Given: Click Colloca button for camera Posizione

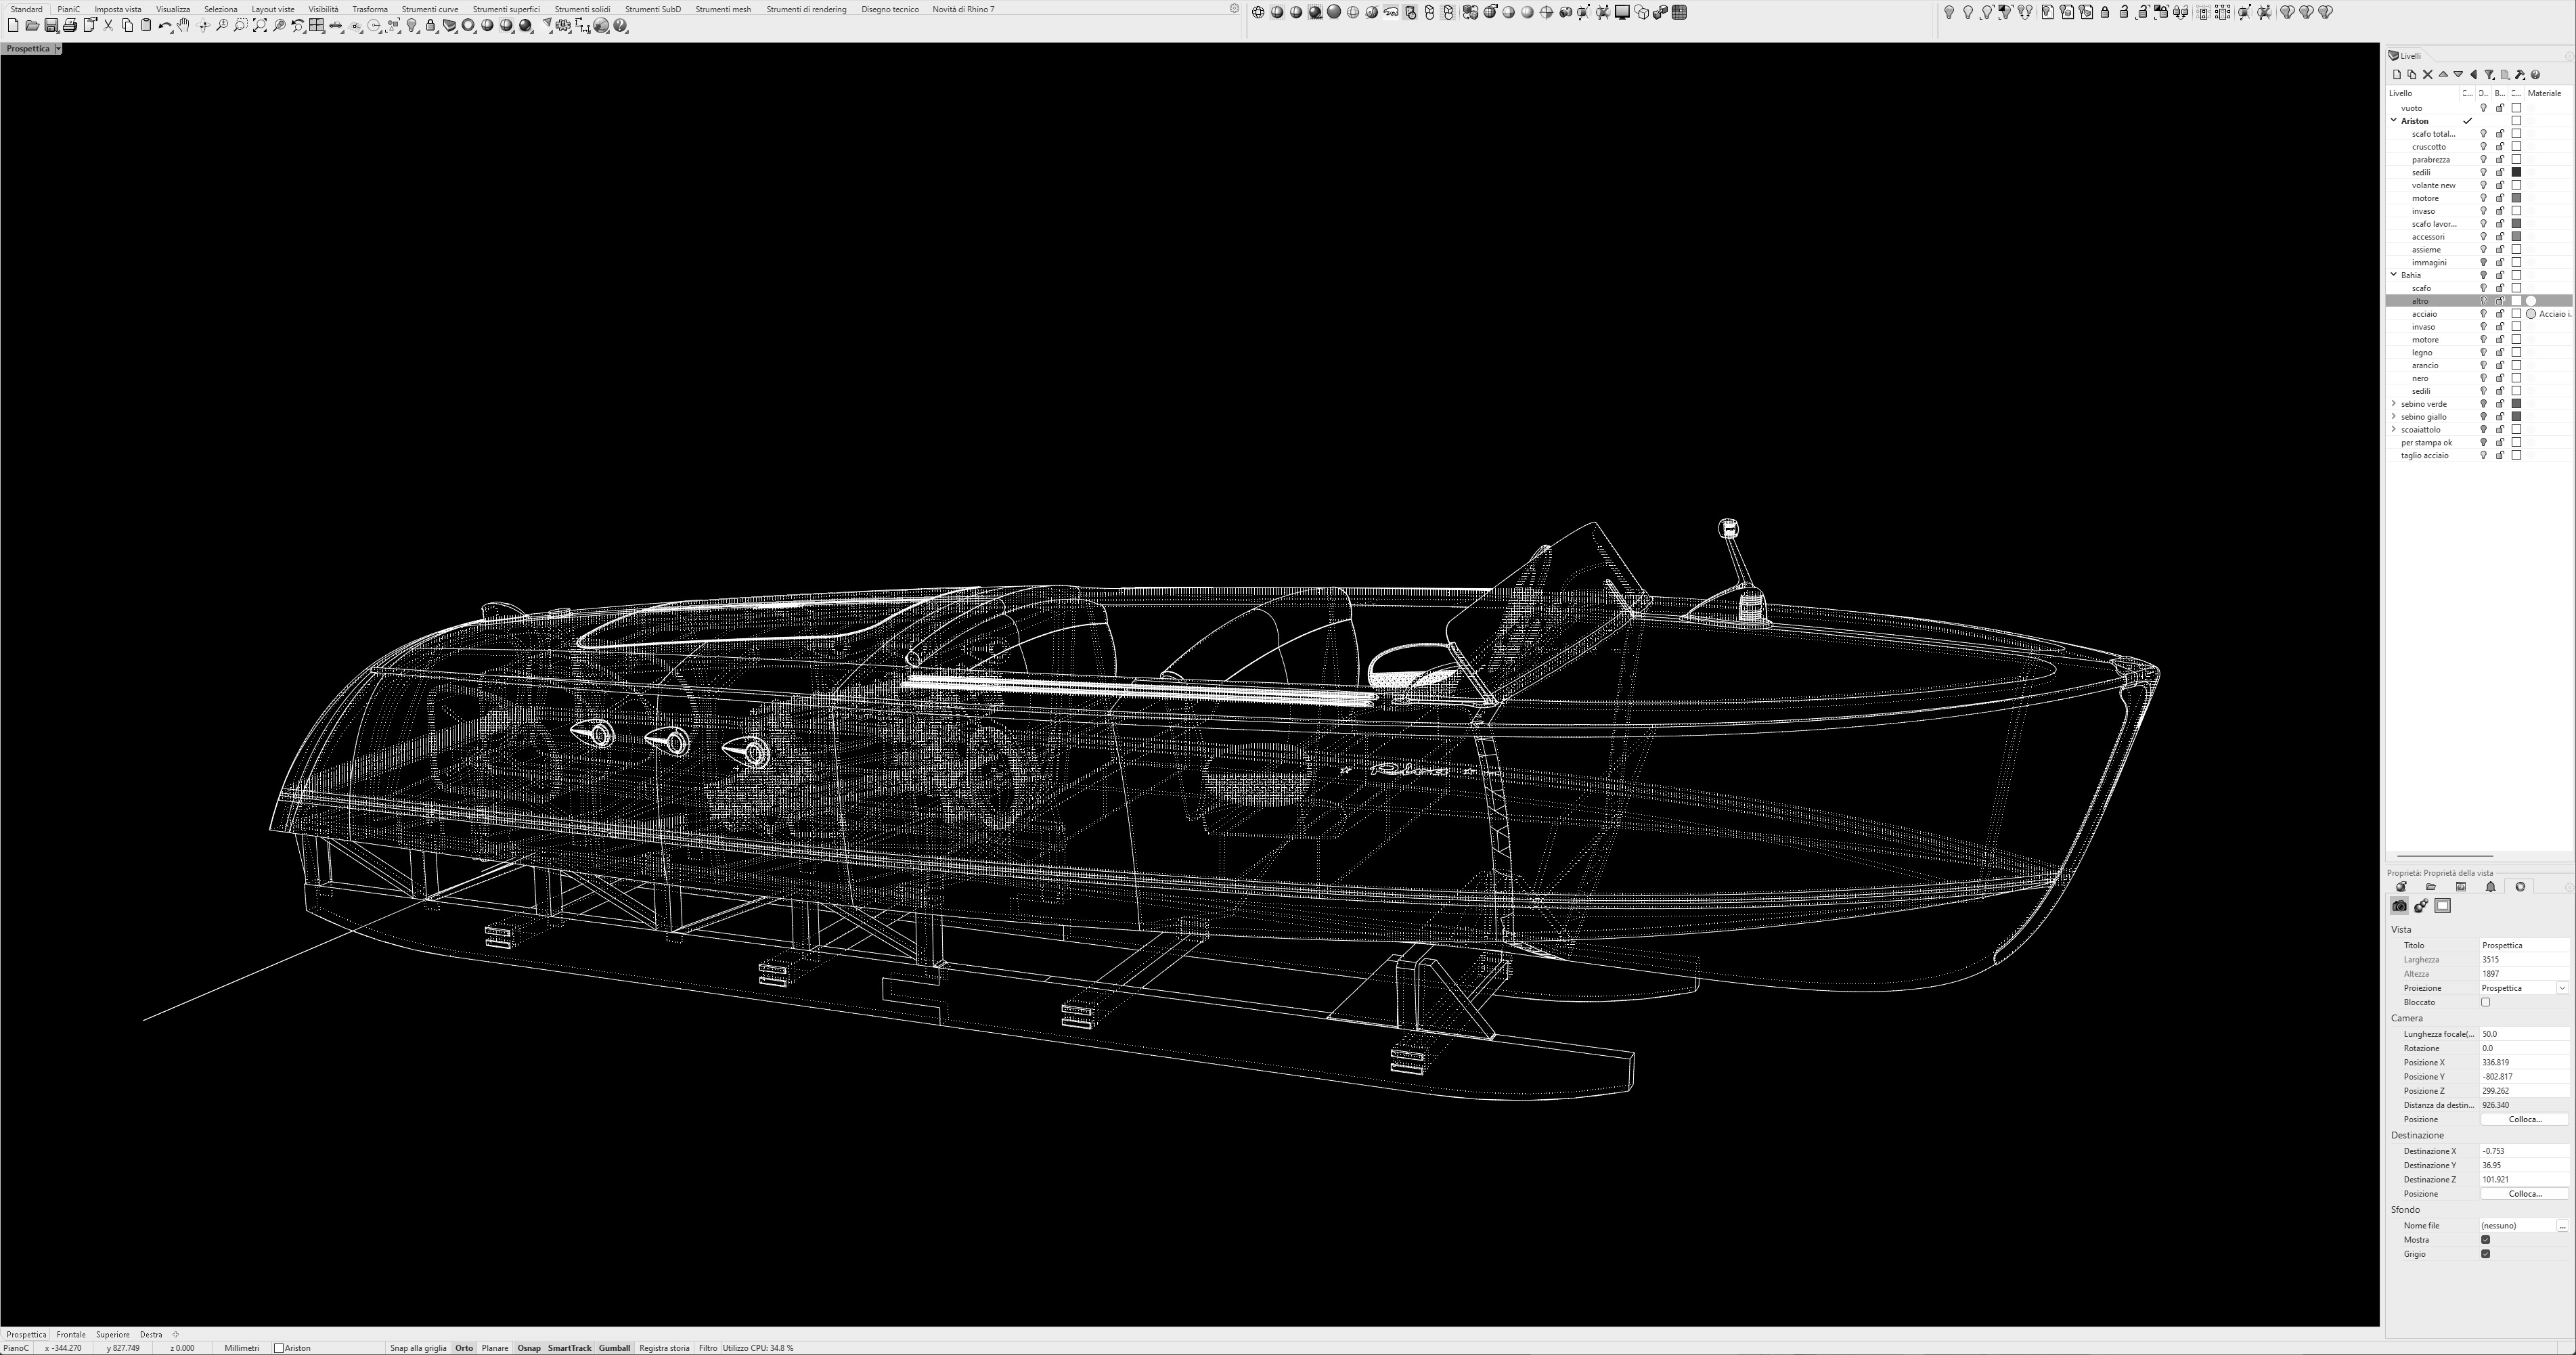Looking at the screenshot, I should click(2524, 1119).
